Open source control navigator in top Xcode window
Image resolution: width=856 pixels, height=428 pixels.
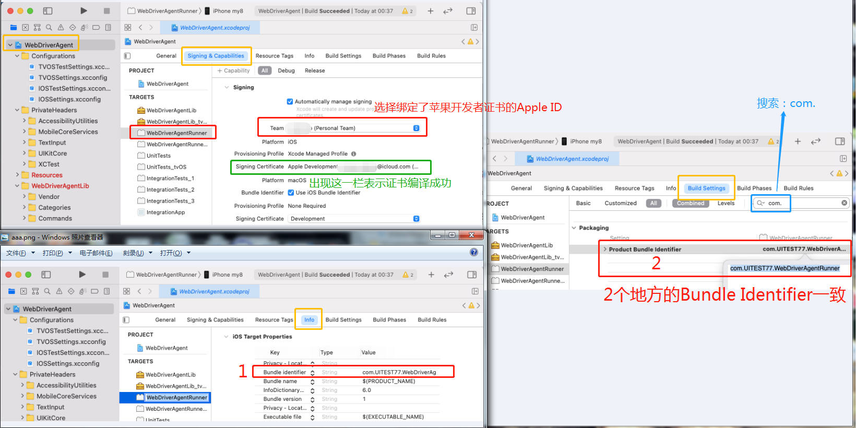pyautogui.click(x=25, y=27)
